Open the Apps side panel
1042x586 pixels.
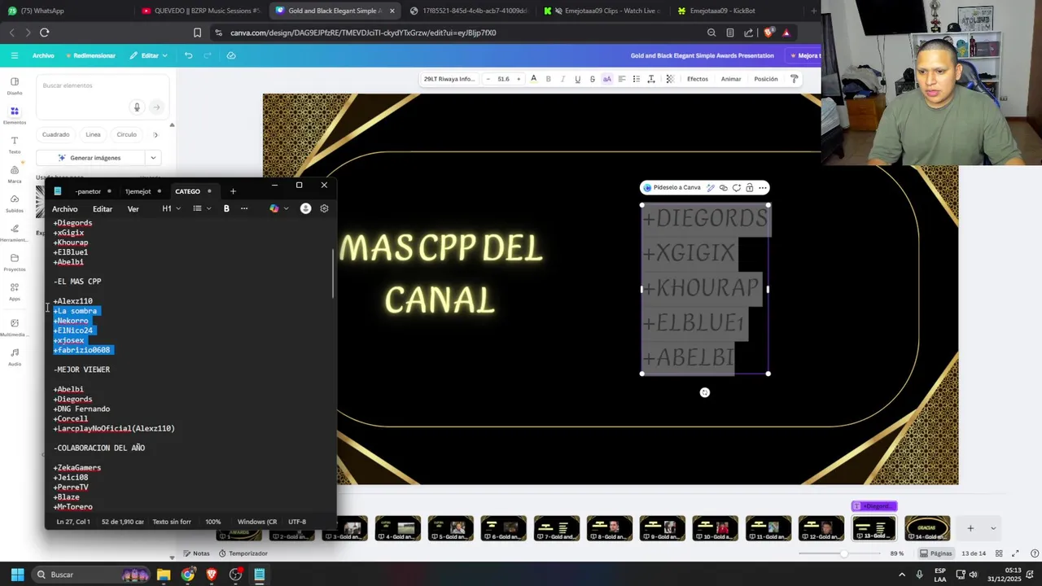click(15, 291)
